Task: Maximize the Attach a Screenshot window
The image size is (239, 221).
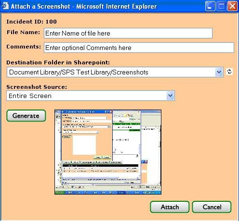Action: [x=221, y=6]
